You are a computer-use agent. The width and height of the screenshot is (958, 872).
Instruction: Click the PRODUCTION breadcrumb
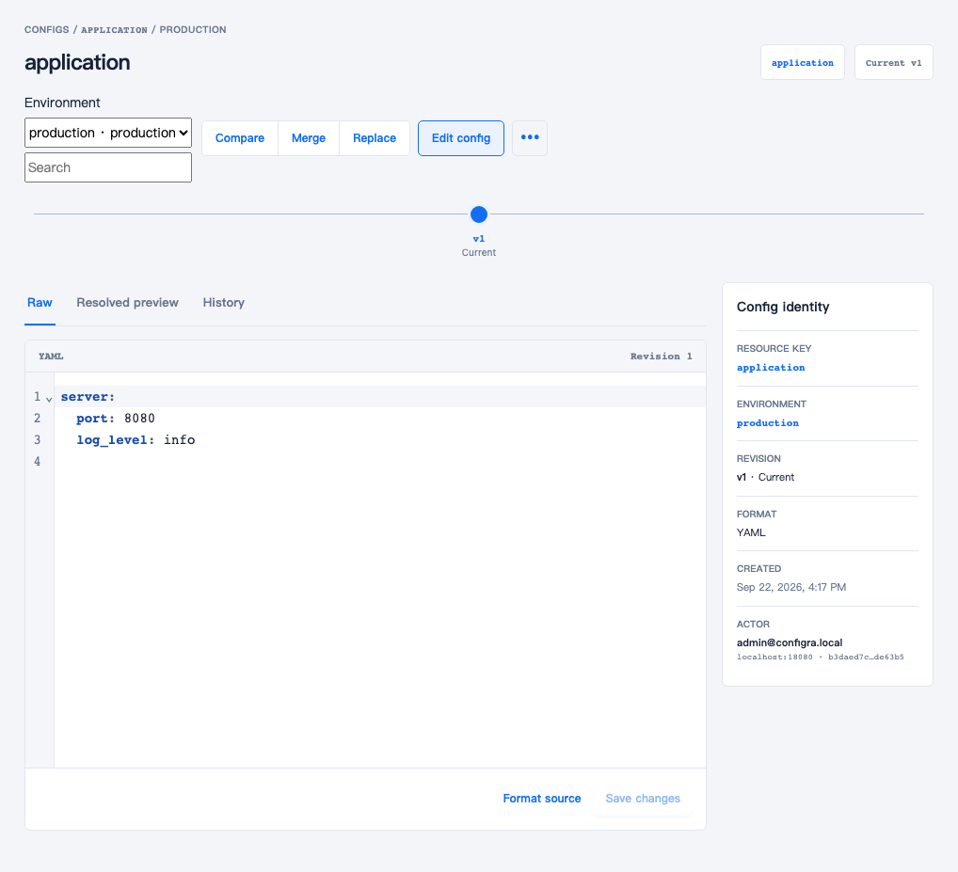click(x=193, y=29)
